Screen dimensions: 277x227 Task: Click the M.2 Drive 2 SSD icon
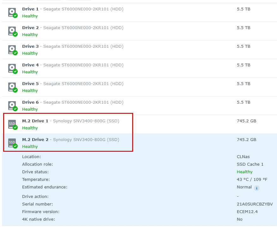[13, 143]
